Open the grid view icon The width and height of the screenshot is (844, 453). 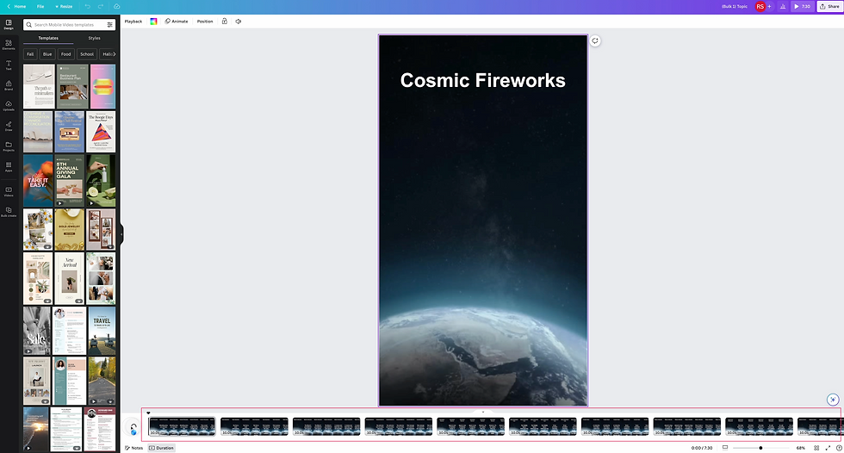(816, 448)
